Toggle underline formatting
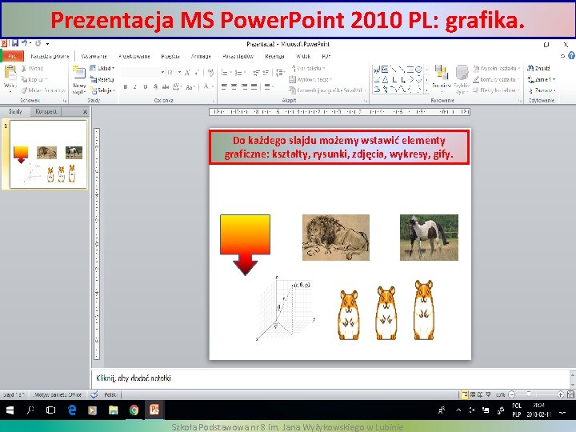The width and height of the screenshot is (576, 432). (146, 86)
